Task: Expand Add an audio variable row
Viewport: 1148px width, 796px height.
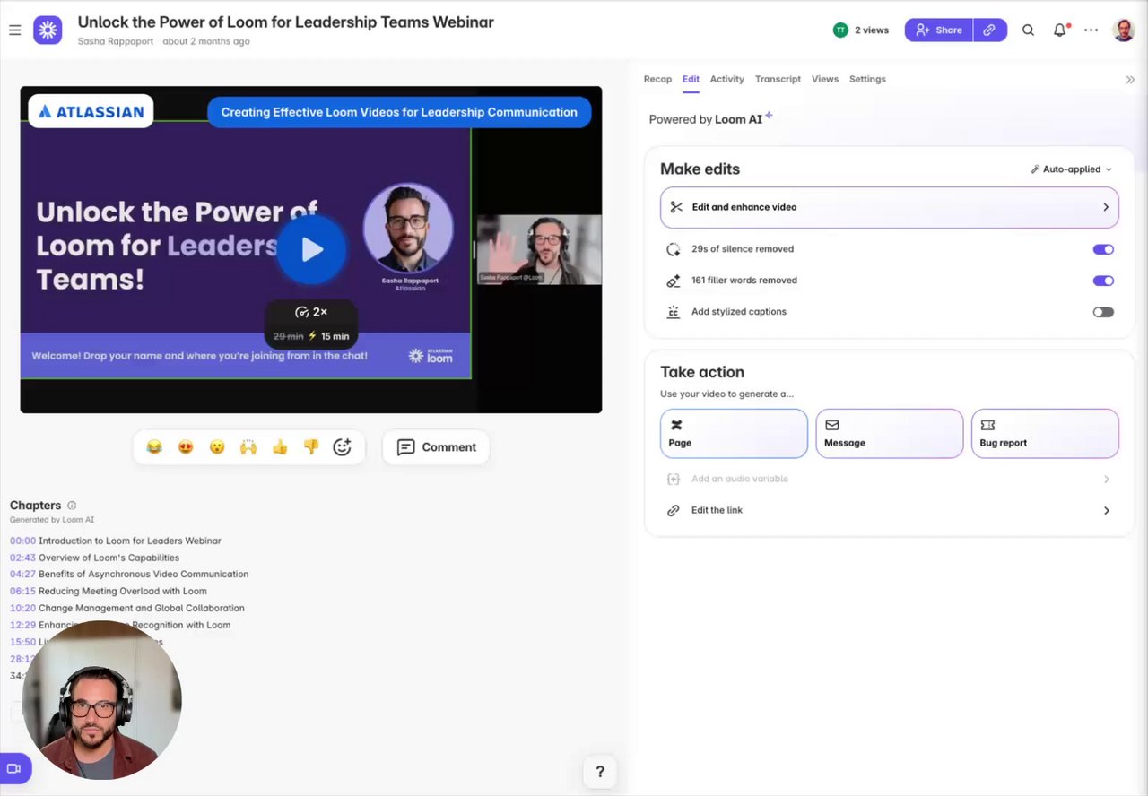Action: pyautogui.click(x=889, y=479)
